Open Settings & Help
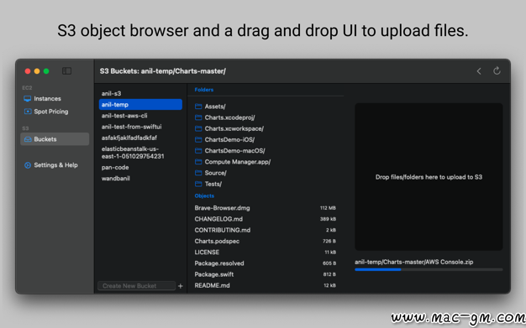This screenshot has height=328, width=526. [x=55, y=165]
